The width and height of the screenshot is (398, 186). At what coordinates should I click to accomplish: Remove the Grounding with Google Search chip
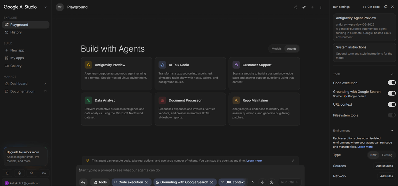tap(211, 182)
